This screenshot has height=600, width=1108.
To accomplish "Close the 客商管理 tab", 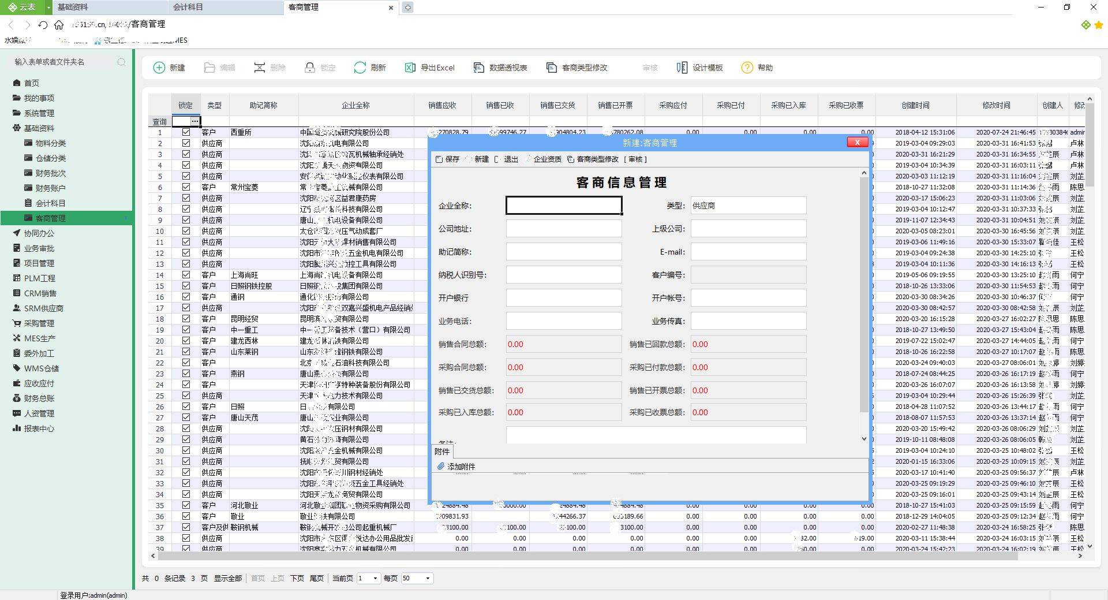I will [x=391, y=8].
